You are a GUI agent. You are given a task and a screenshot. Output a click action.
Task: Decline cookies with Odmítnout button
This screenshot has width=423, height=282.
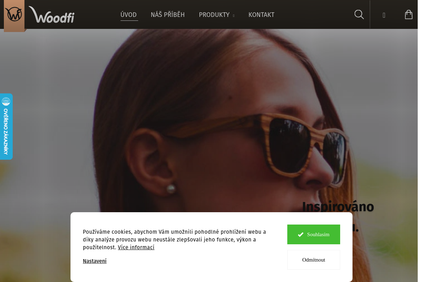click(x=314, y=260)
